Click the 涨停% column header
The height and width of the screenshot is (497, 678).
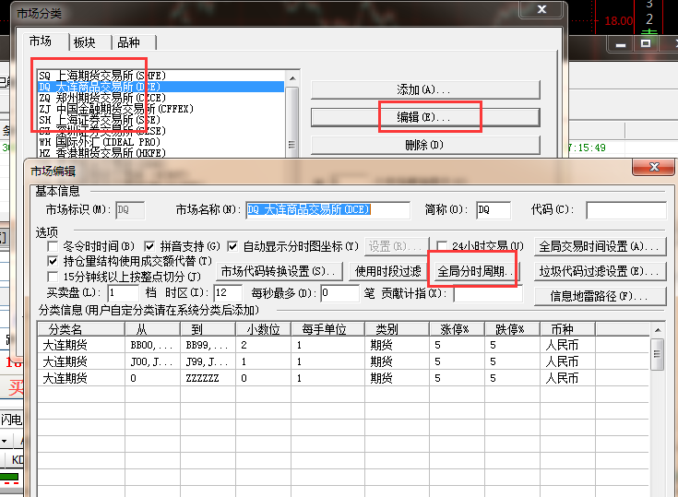pos(457,329)
